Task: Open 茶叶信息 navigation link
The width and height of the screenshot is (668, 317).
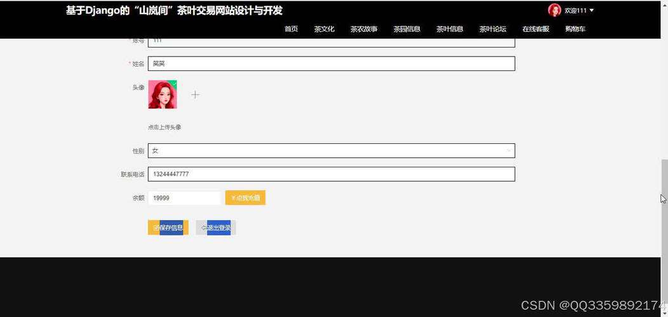Action: [450, 29]
